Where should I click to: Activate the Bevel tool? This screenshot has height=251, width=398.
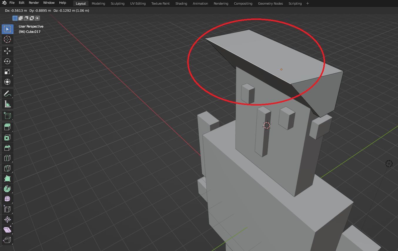click(x=8, y=148)
